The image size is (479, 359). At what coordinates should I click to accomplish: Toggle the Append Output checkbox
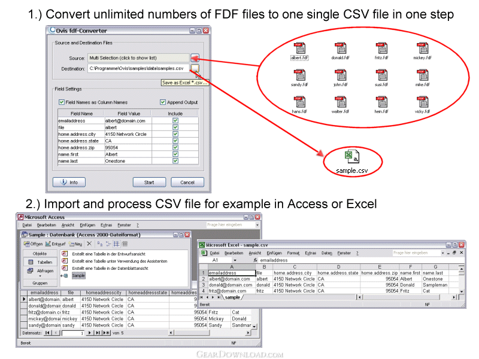click(x=163, y=102)
